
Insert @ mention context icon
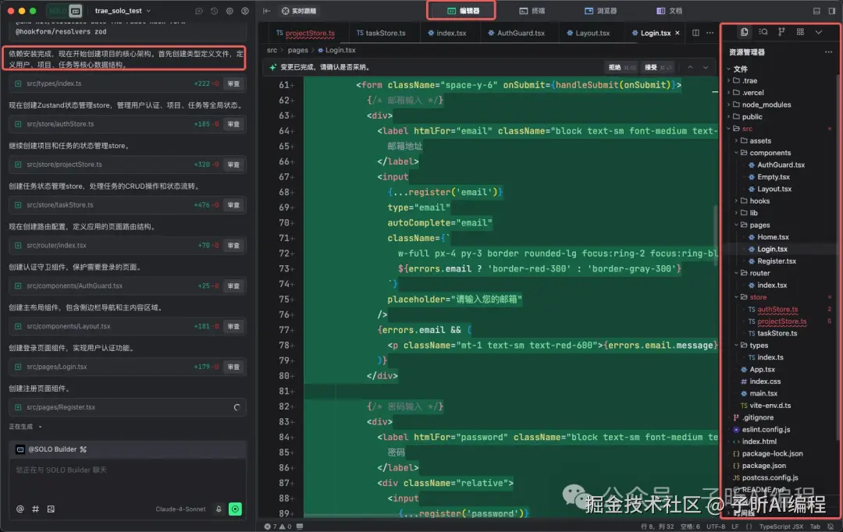point(20,509)
